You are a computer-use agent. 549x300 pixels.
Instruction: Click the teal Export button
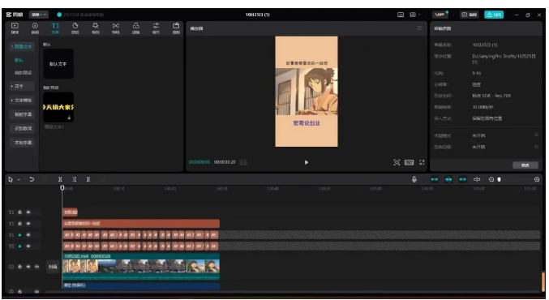point(494,15)
